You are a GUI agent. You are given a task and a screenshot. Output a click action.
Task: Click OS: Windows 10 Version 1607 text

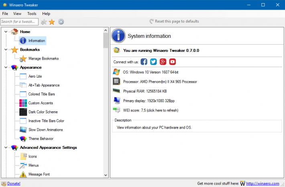pos(151,72)
